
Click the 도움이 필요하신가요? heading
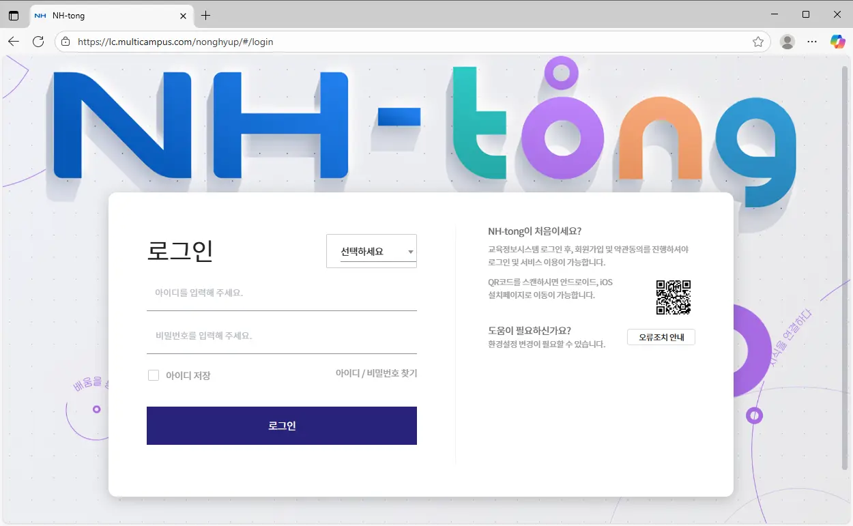click(x=530, y=330)
